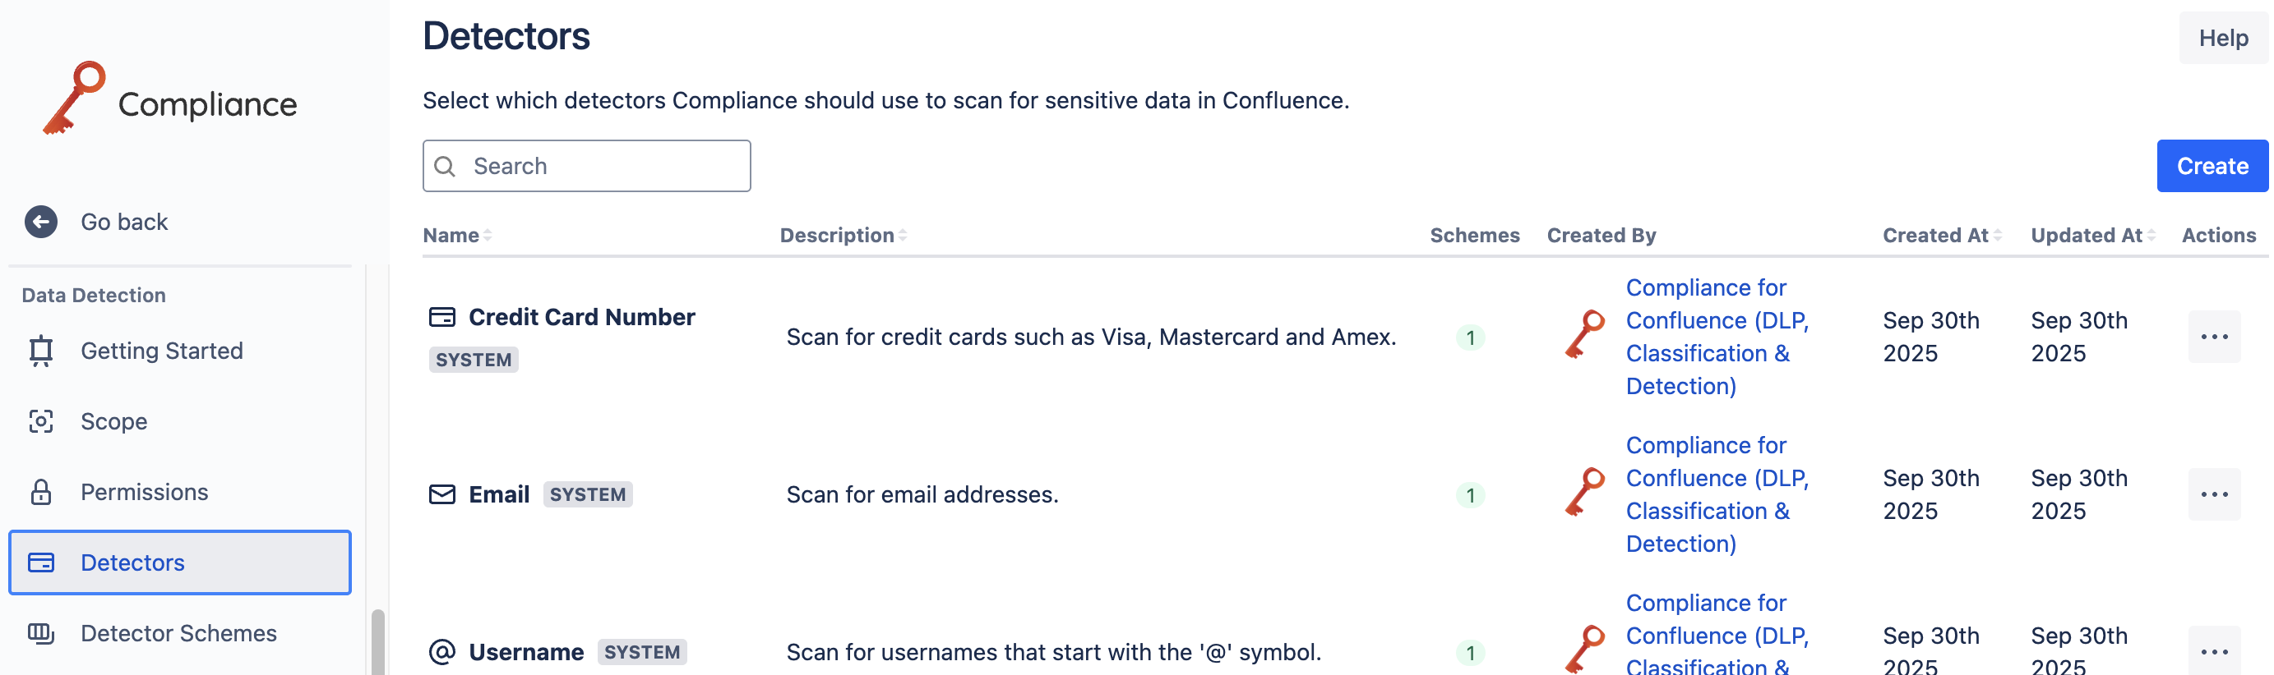The width and height of the screenshot is (2274, 675).
Task: Click the Email detector envelope icon
Action: (x=441, y=494)
